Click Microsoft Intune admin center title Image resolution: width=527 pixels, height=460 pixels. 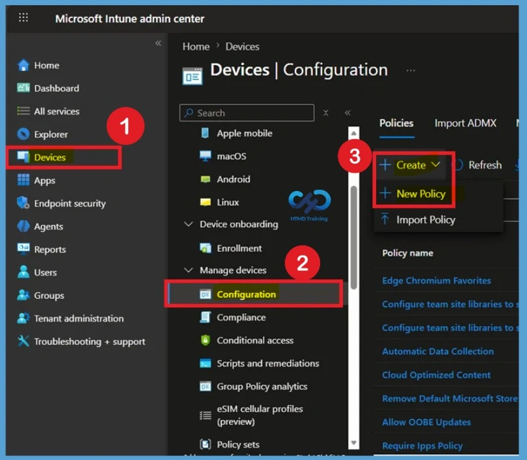pos(129,18)
